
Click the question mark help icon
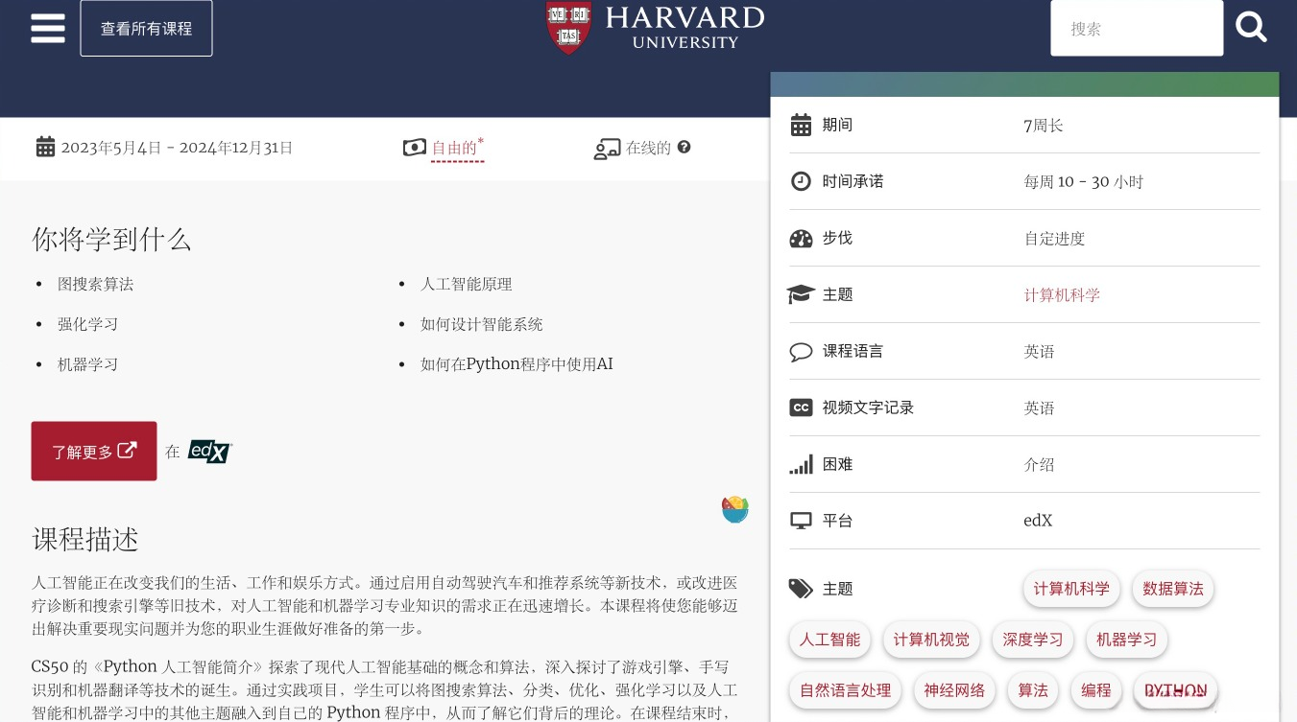coord(684,147)
